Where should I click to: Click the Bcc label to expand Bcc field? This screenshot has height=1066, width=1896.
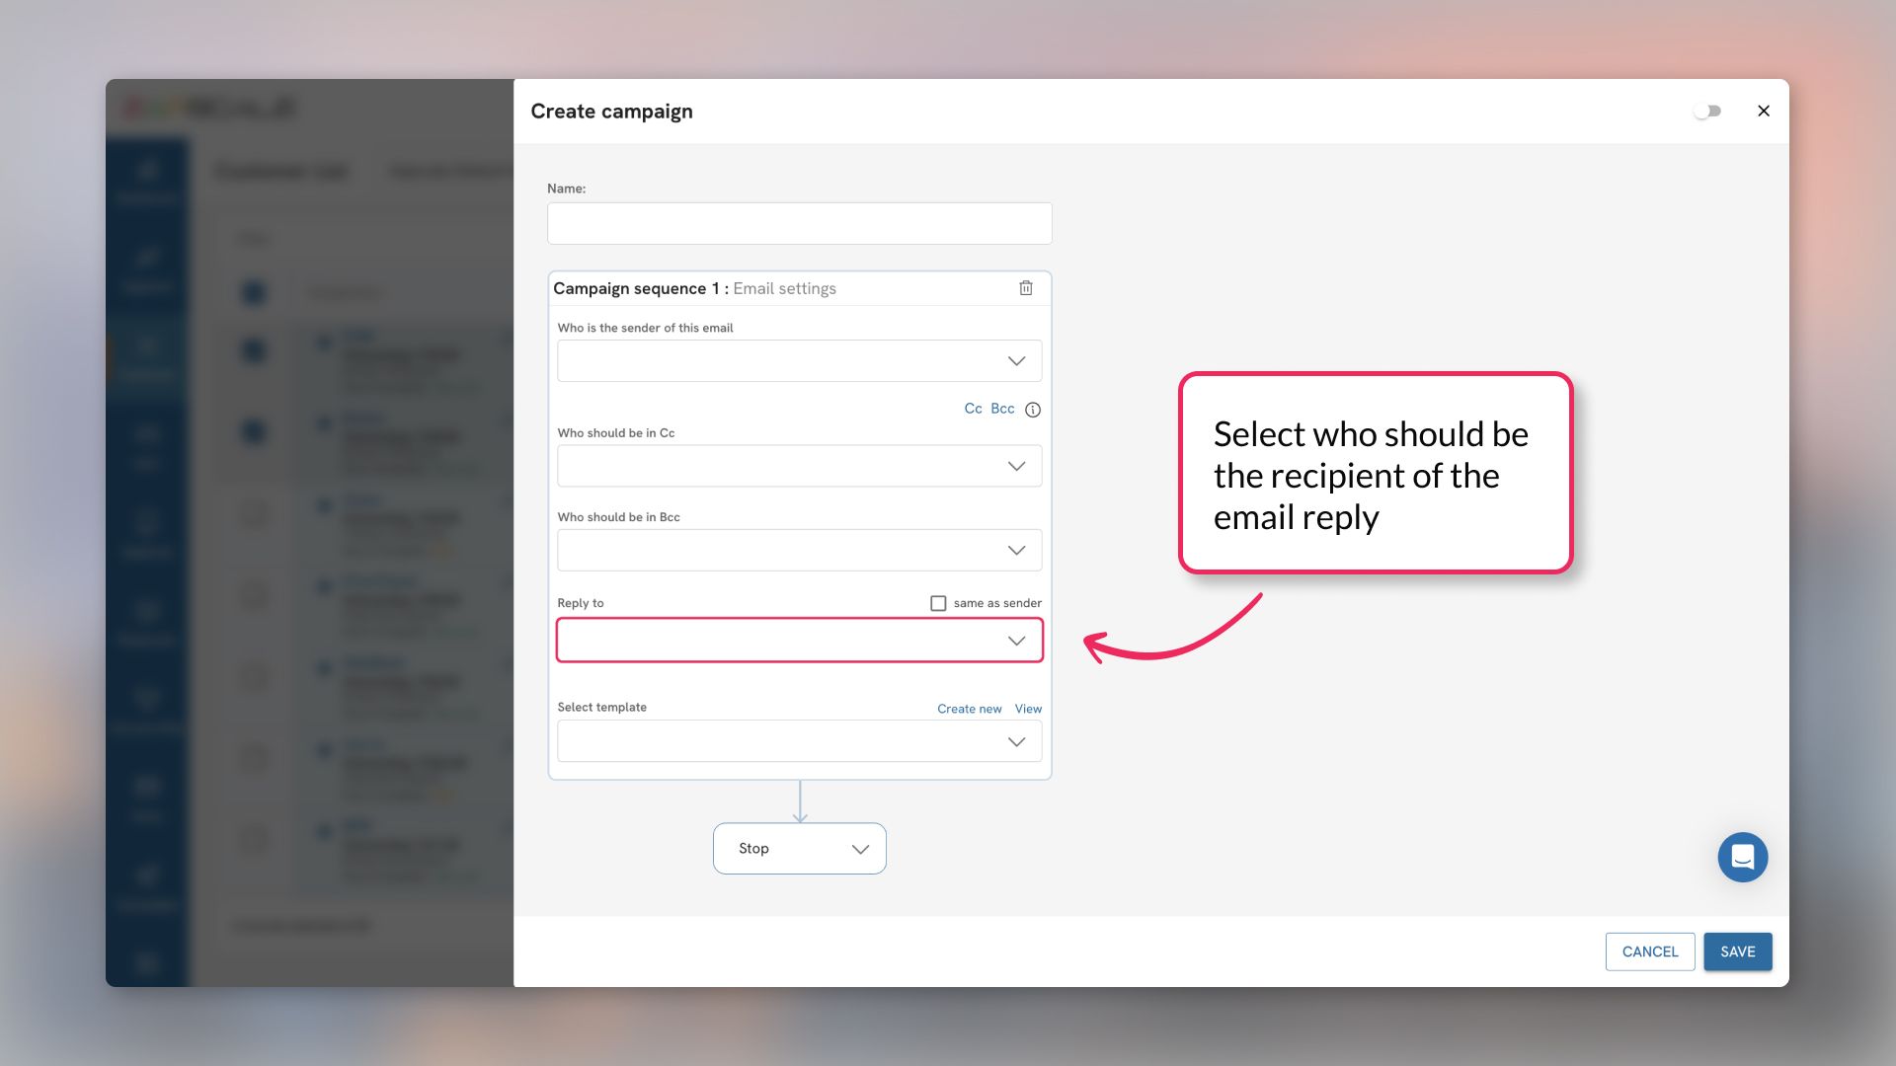click(x=1001, y=409)
